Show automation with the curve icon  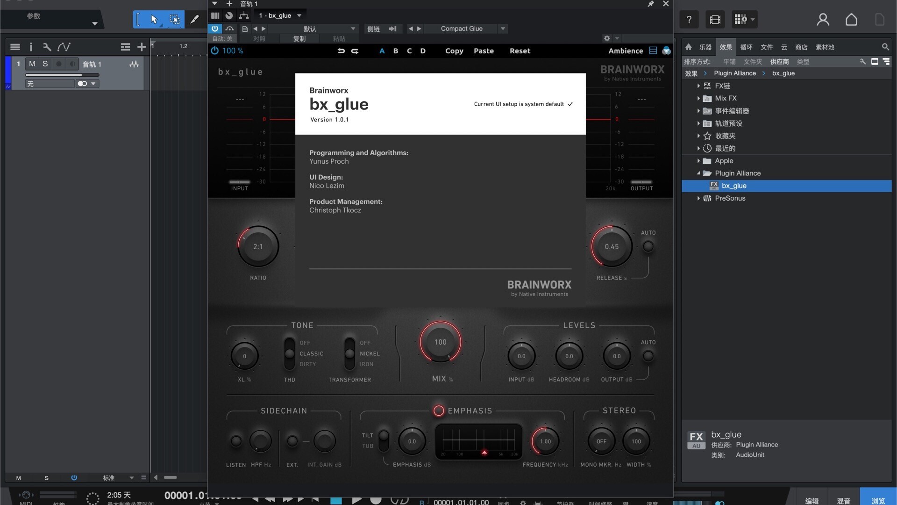coord(64,47)
